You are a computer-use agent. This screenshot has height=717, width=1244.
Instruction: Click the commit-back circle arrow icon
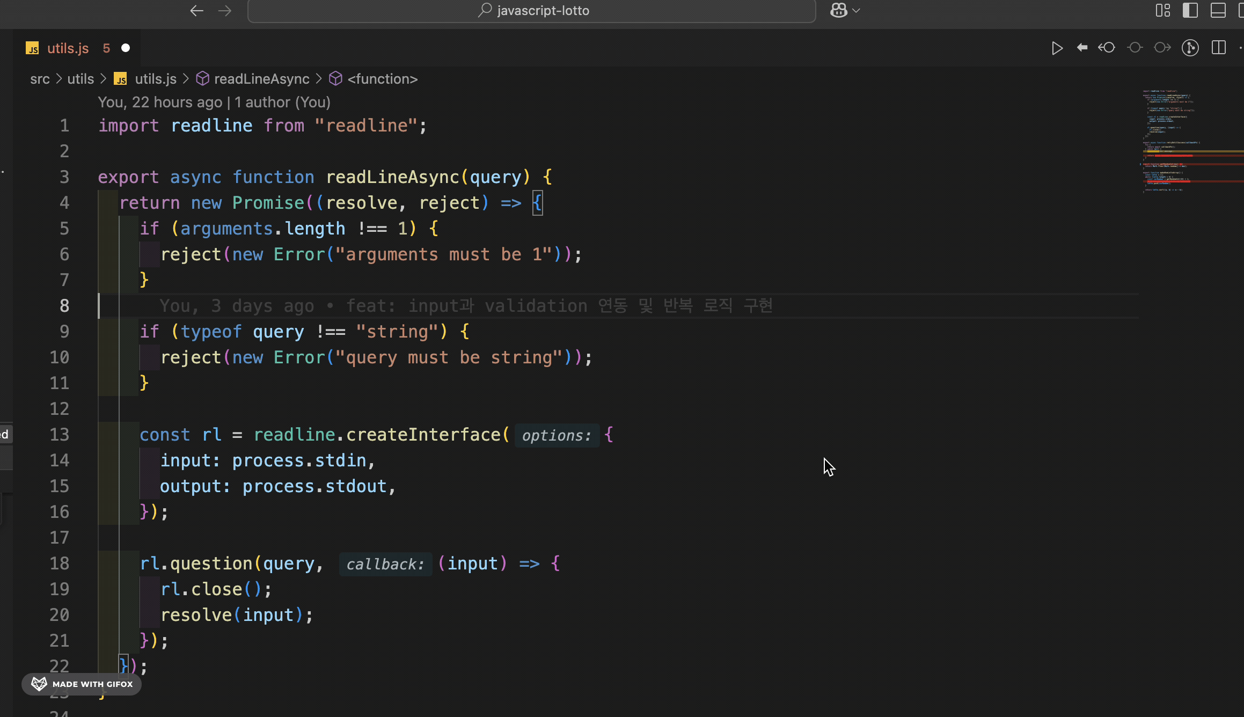(x=1107, y=48)
